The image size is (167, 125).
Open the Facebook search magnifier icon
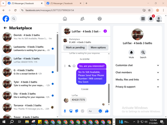[x=14, y=19]
